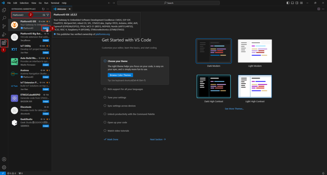The width and height of the screenshot is (327, 175).
Task: Close the Welcome tab
Action: click(x=70, y=9)
